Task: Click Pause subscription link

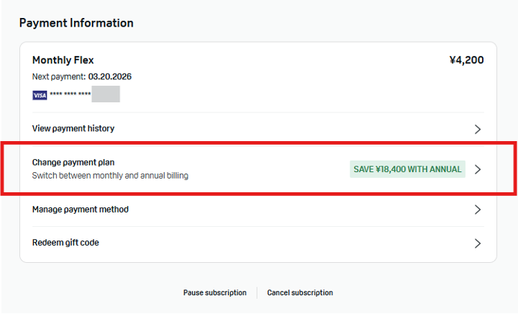Action: click(x=214, y=293)
